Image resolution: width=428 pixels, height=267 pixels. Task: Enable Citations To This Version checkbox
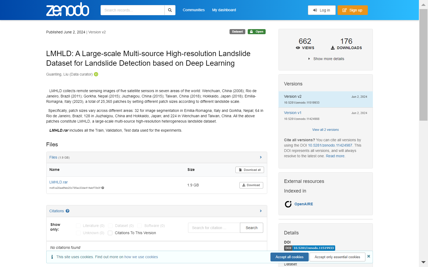(110, 233)
